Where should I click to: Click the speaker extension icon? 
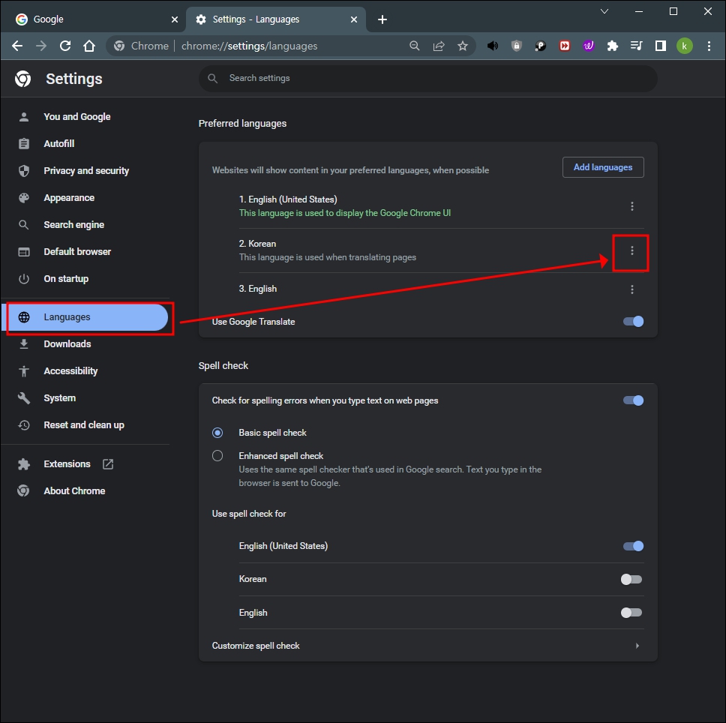(493, 46)
